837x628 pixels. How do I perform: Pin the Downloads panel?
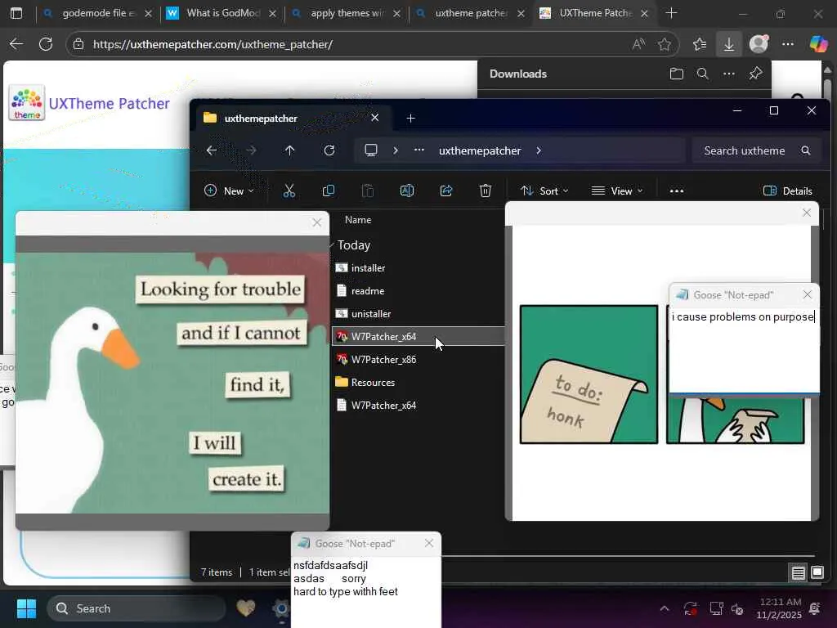tap(755, 74)
